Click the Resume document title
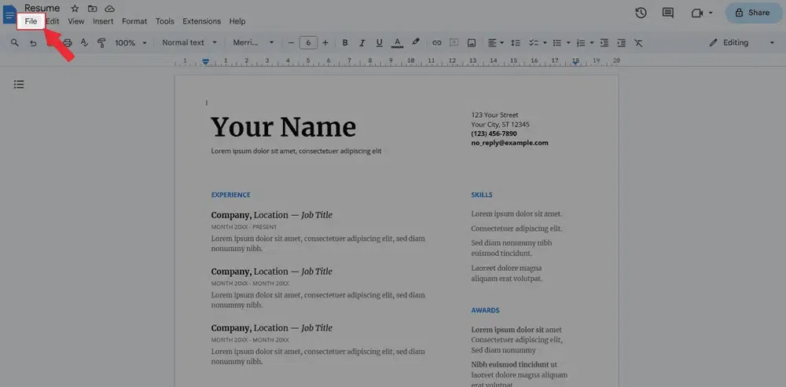This screenshot has height=387, width=786. click(42, 8)
